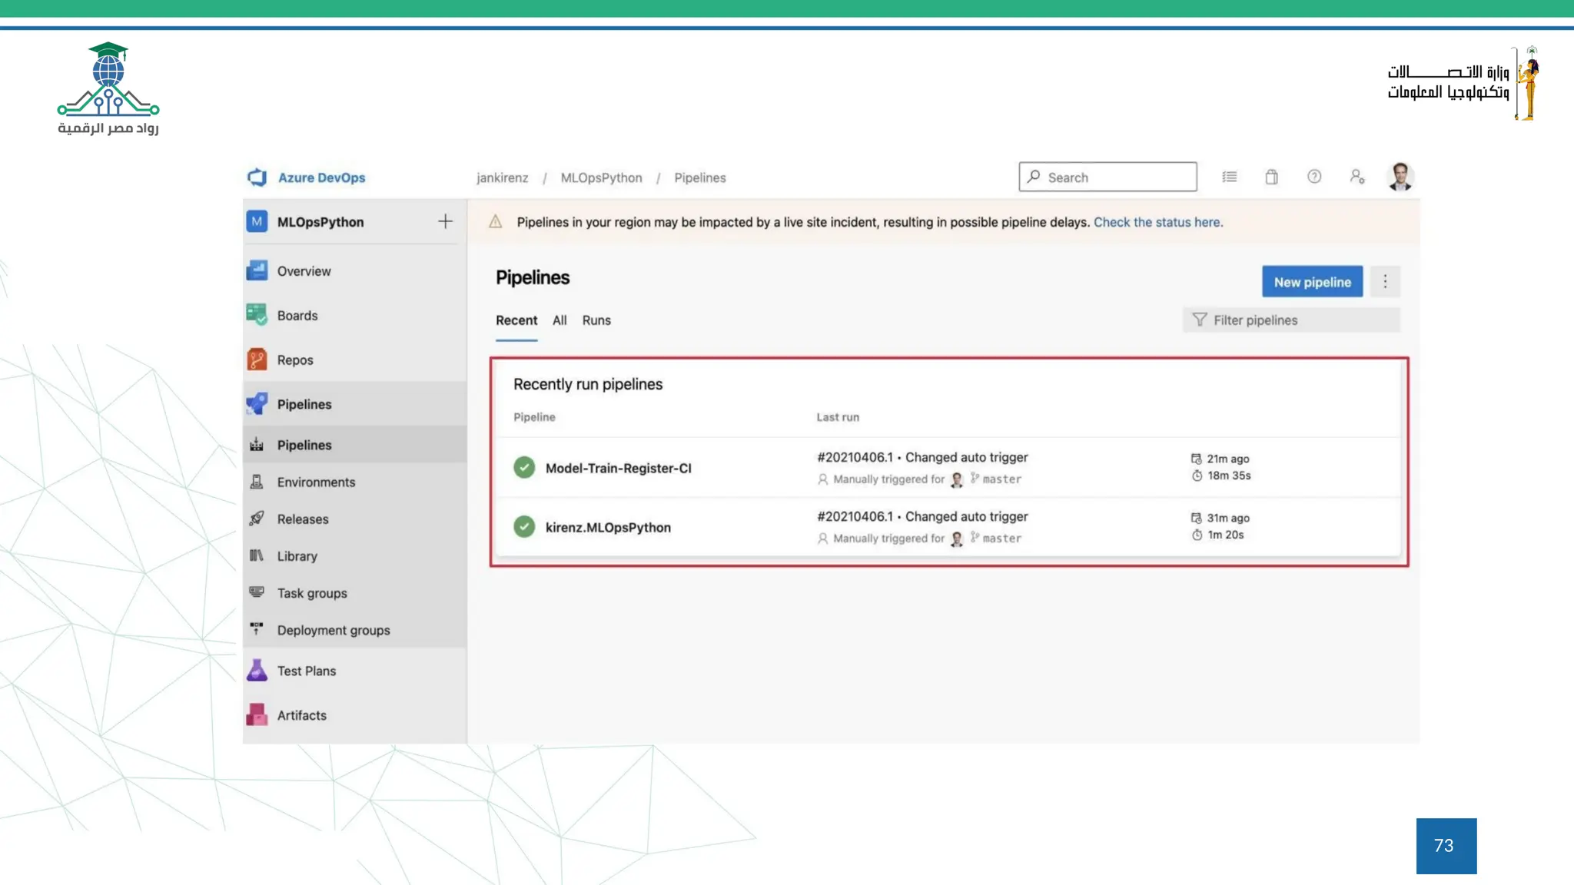The width and height of the screenshot is (1574, 885).
Task: Click the help question mark icon
Action: [x=1314, y=177]
